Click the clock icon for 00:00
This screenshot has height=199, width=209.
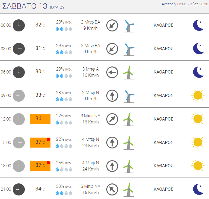coord(19,25)
